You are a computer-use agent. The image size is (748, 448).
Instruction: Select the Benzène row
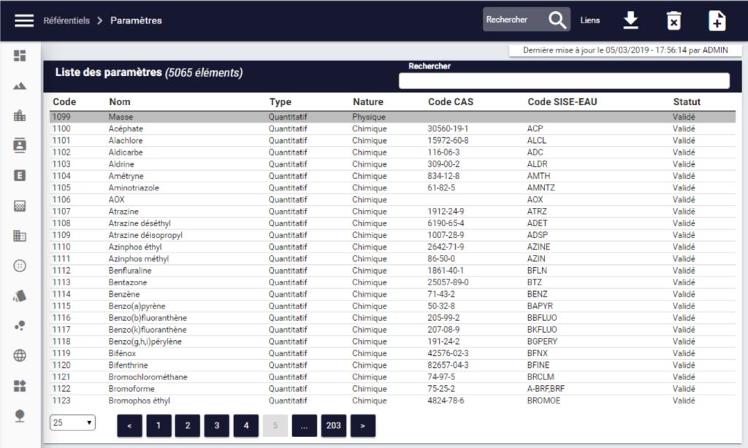pos(392,294)
